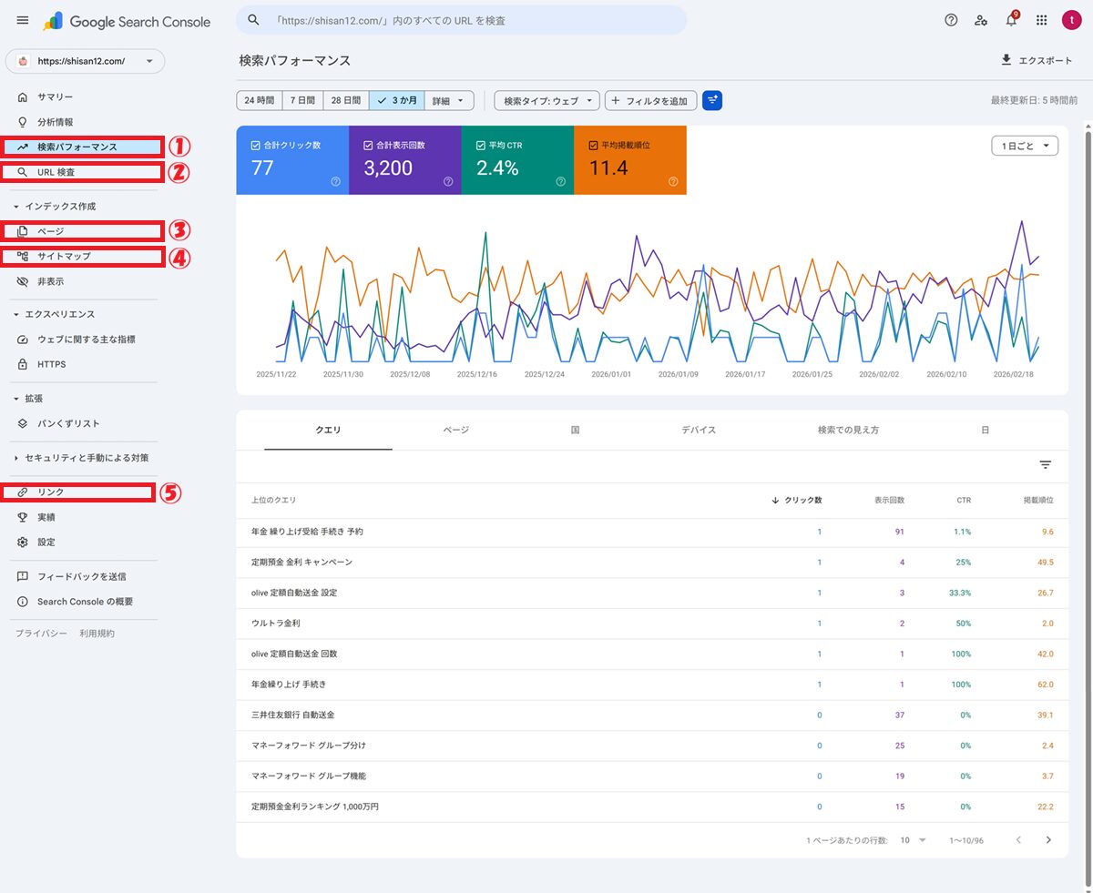Open the hamburger main menu icon

pyautogui.click(x=23, y=20)
